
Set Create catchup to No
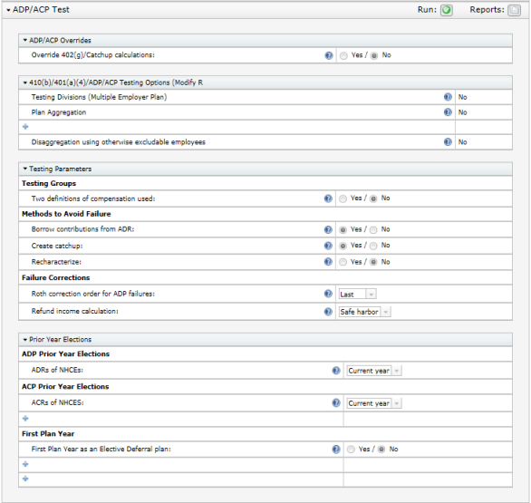tap(373, 246)
